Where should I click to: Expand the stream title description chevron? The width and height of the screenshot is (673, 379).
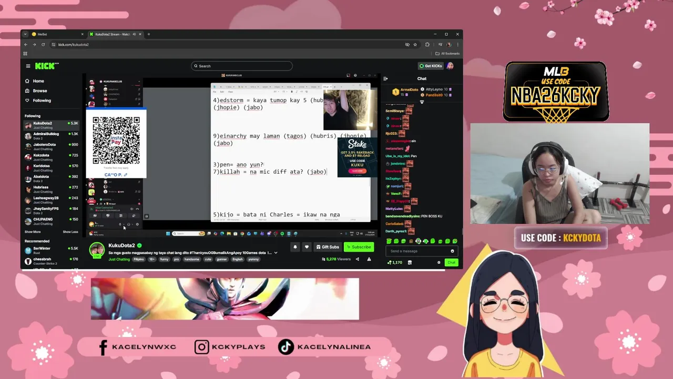(276, 253)
